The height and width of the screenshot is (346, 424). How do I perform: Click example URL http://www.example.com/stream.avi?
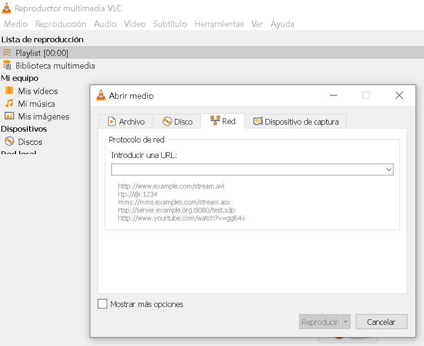(171, 186)
